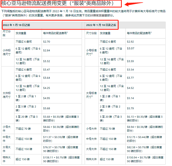Image resolution: width=172 pixels, height=166 pixels.
Task: Click the $11.37 + $0.39/磅 fee cell
Action: coord(62,139)
